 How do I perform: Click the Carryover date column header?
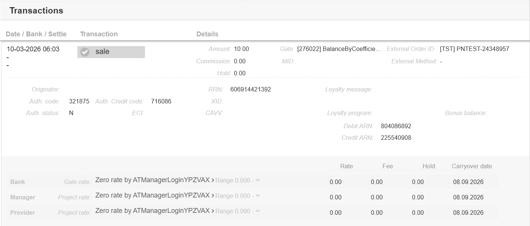pyautogui.click(x=472, y=166)
